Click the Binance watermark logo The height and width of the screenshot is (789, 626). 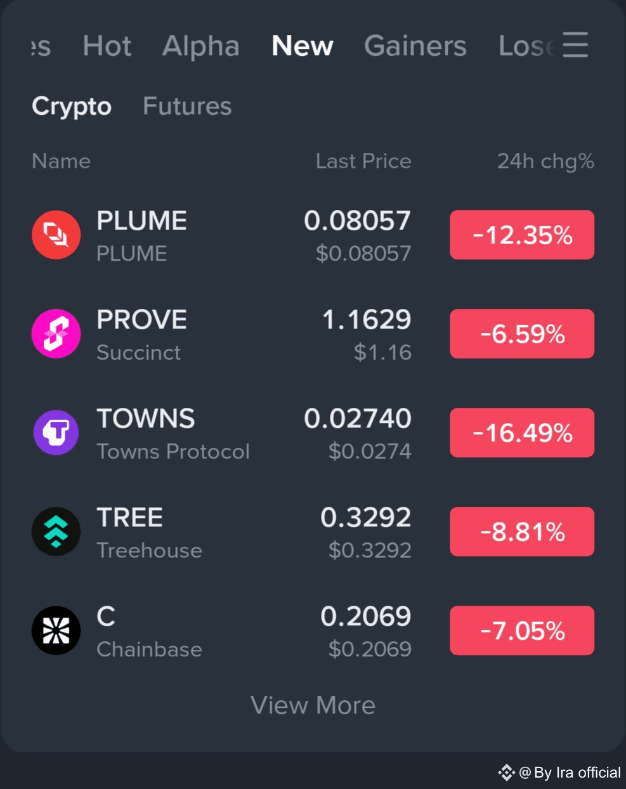(x=506, y=773)
